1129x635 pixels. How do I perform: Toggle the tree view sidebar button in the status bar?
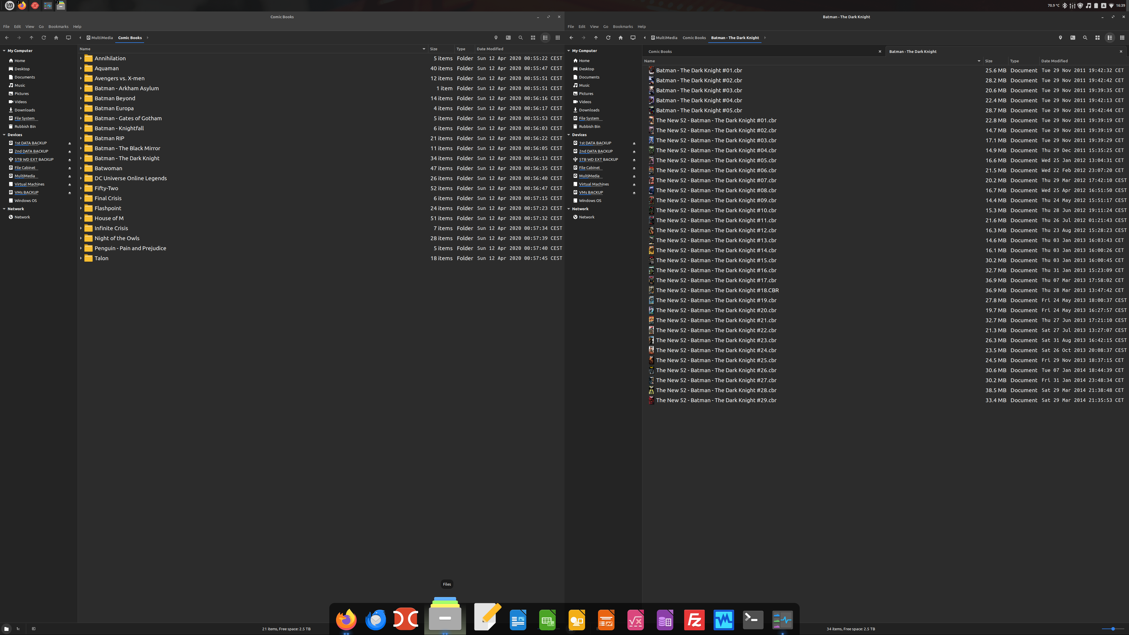point(19,629)
